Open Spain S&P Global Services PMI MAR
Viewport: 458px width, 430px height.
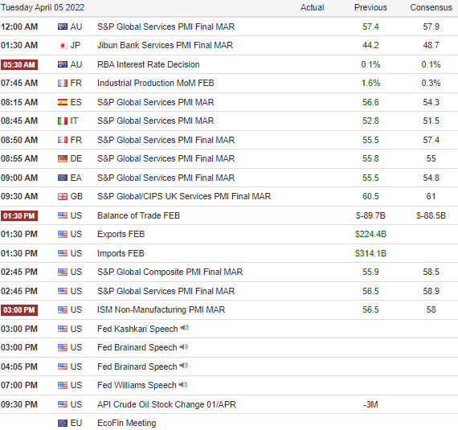pos(156,102)
